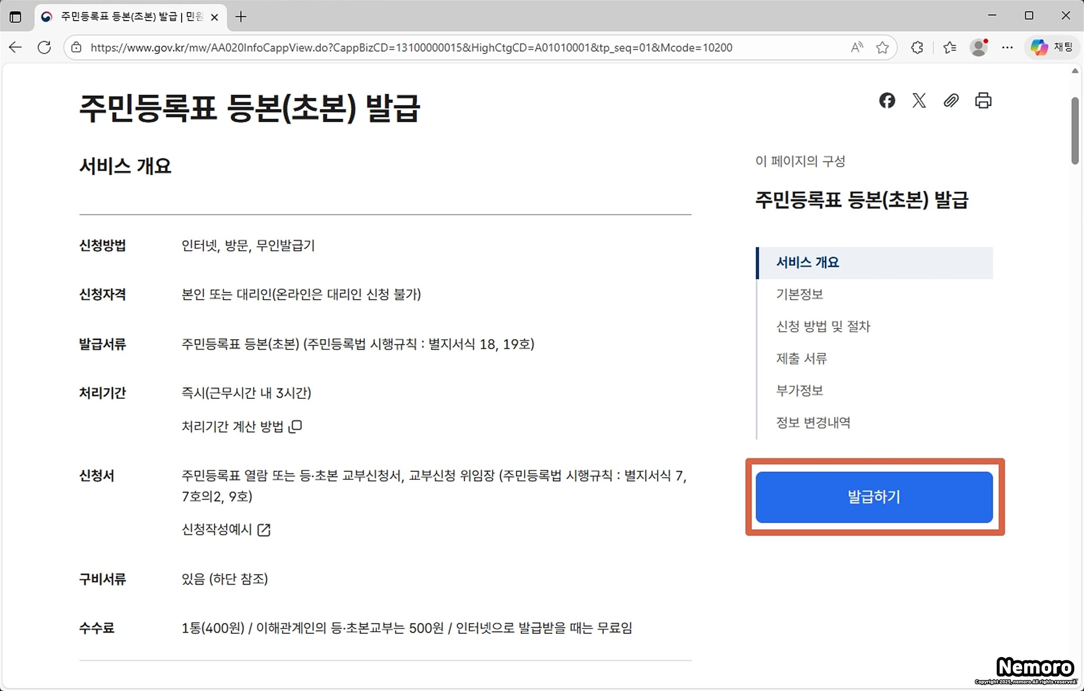Click the URL address bar
This screenshot has height=691, width=1084.
[411, 48]
